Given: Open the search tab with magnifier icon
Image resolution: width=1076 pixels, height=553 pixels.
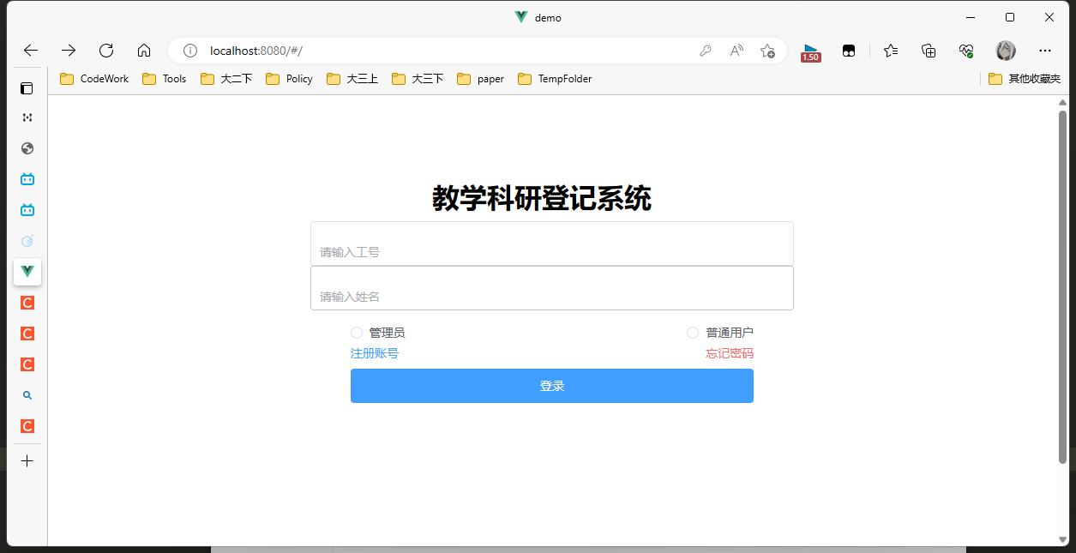Looking at the screenshot, I should pyautogui.click(x=27, y=394).
